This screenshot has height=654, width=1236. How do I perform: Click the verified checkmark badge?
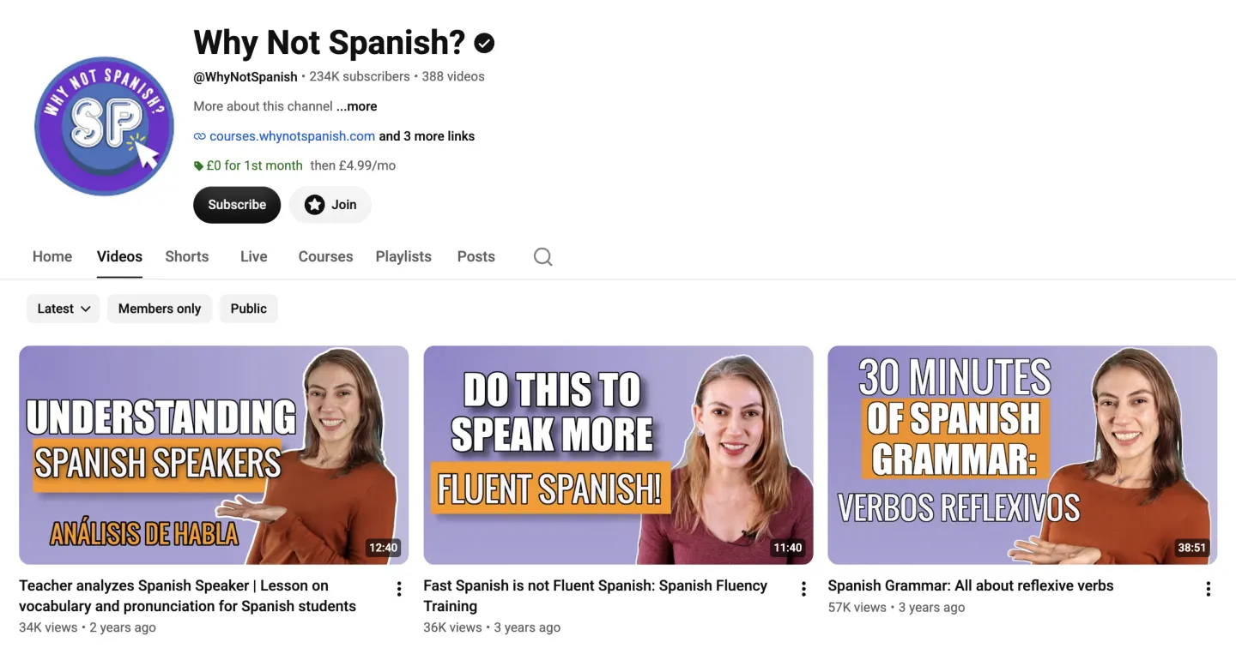point(484,42)
